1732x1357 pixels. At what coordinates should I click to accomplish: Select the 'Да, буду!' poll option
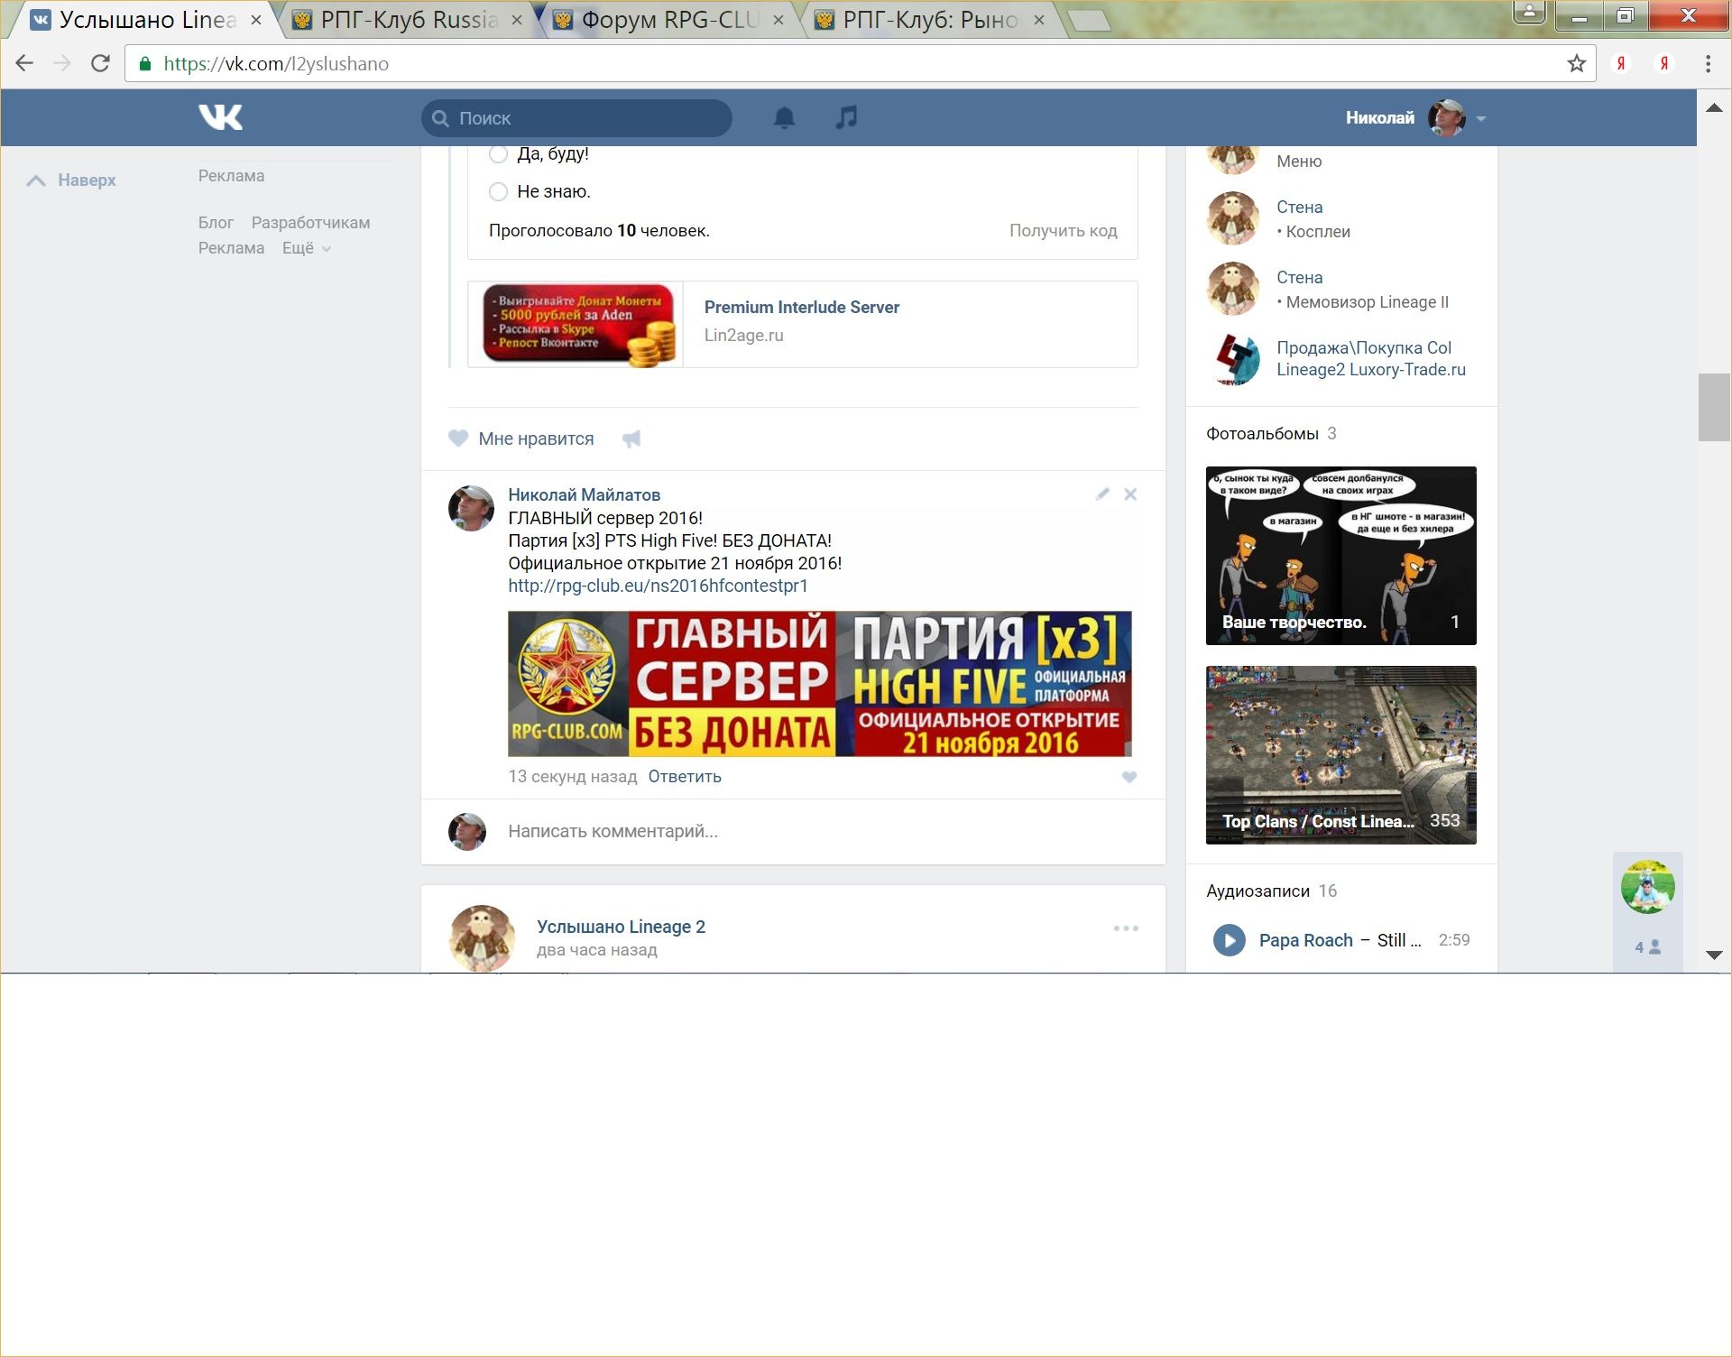tap(498, 154)
